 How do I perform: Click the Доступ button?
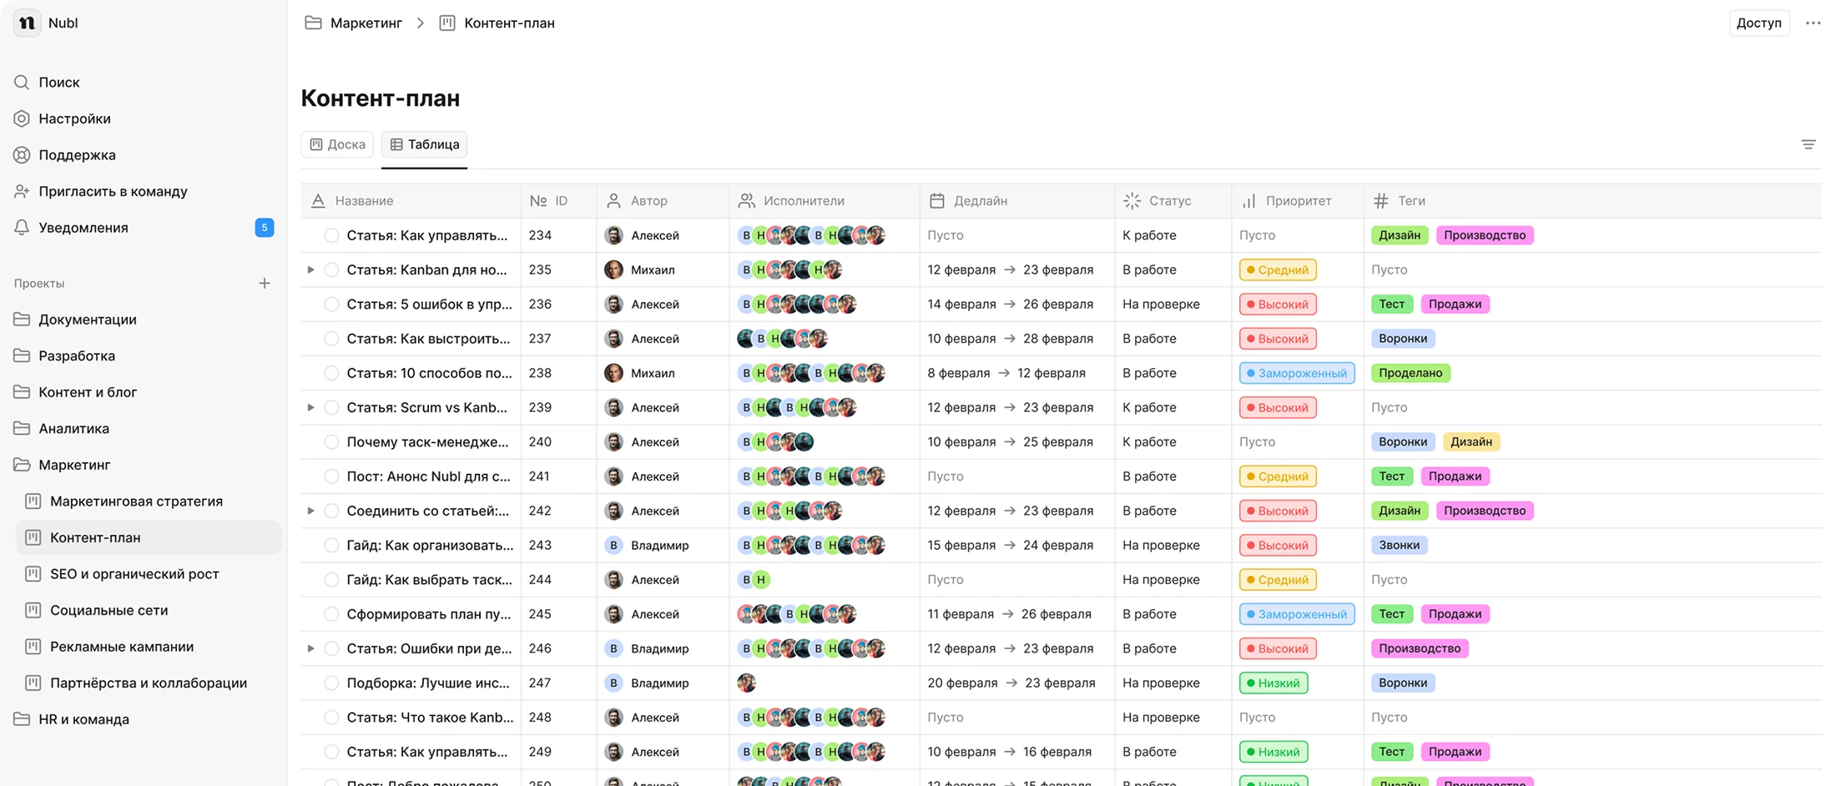1758,23
